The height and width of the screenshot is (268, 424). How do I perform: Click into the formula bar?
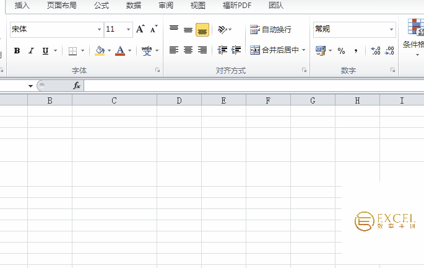254,86
